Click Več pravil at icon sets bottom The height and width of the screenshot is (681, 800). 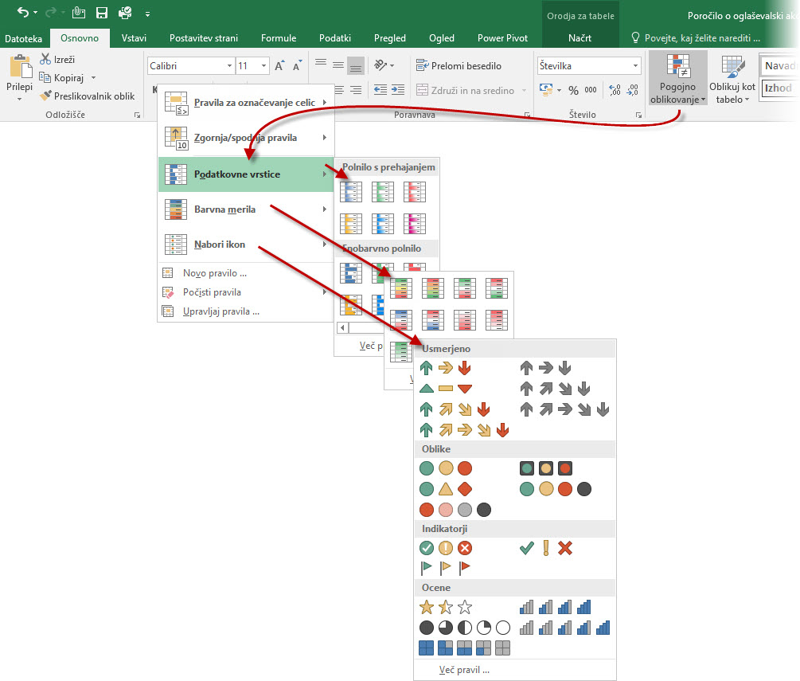tap(464, 670)
